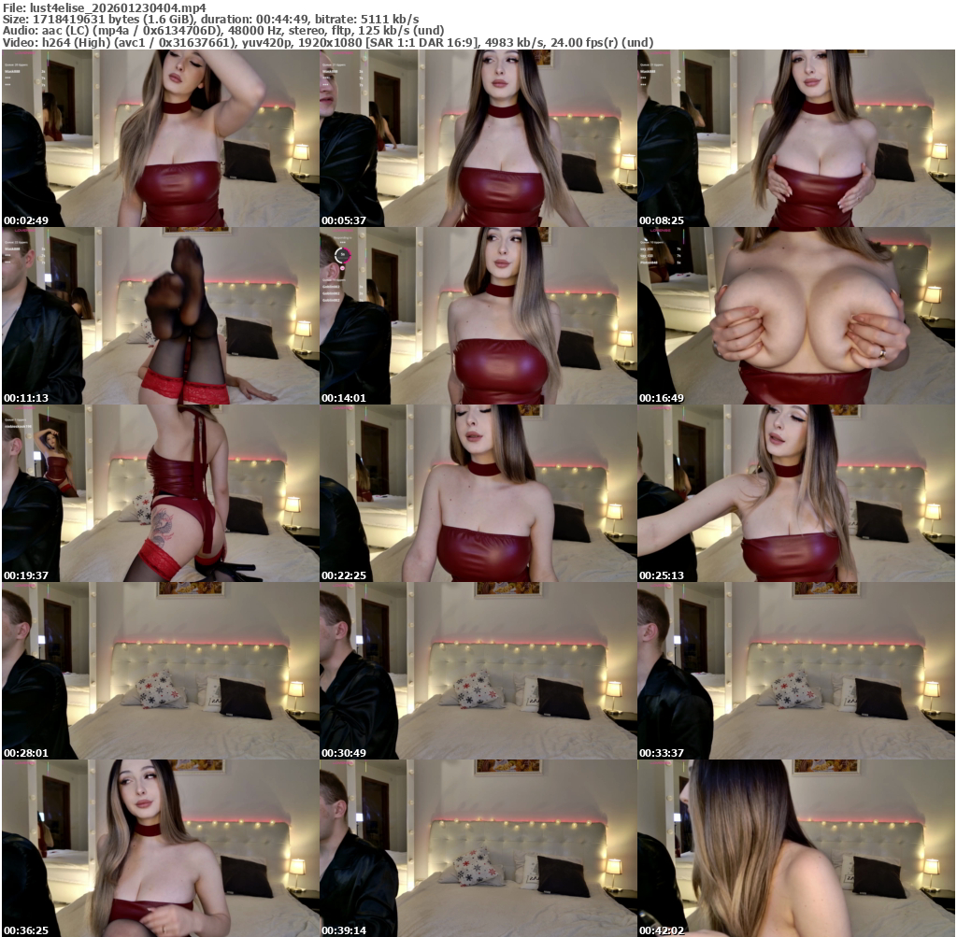Viewport: 957px width, 937px height.
Task: Click the frame timestamped 00:22:25
Action: point(478,493)
